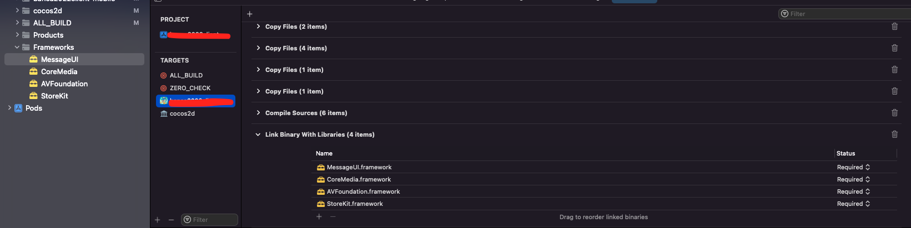The width and height of the screenshot is (911, 228).
Task: Expand the Pods project in navigator
Action: 9,108
